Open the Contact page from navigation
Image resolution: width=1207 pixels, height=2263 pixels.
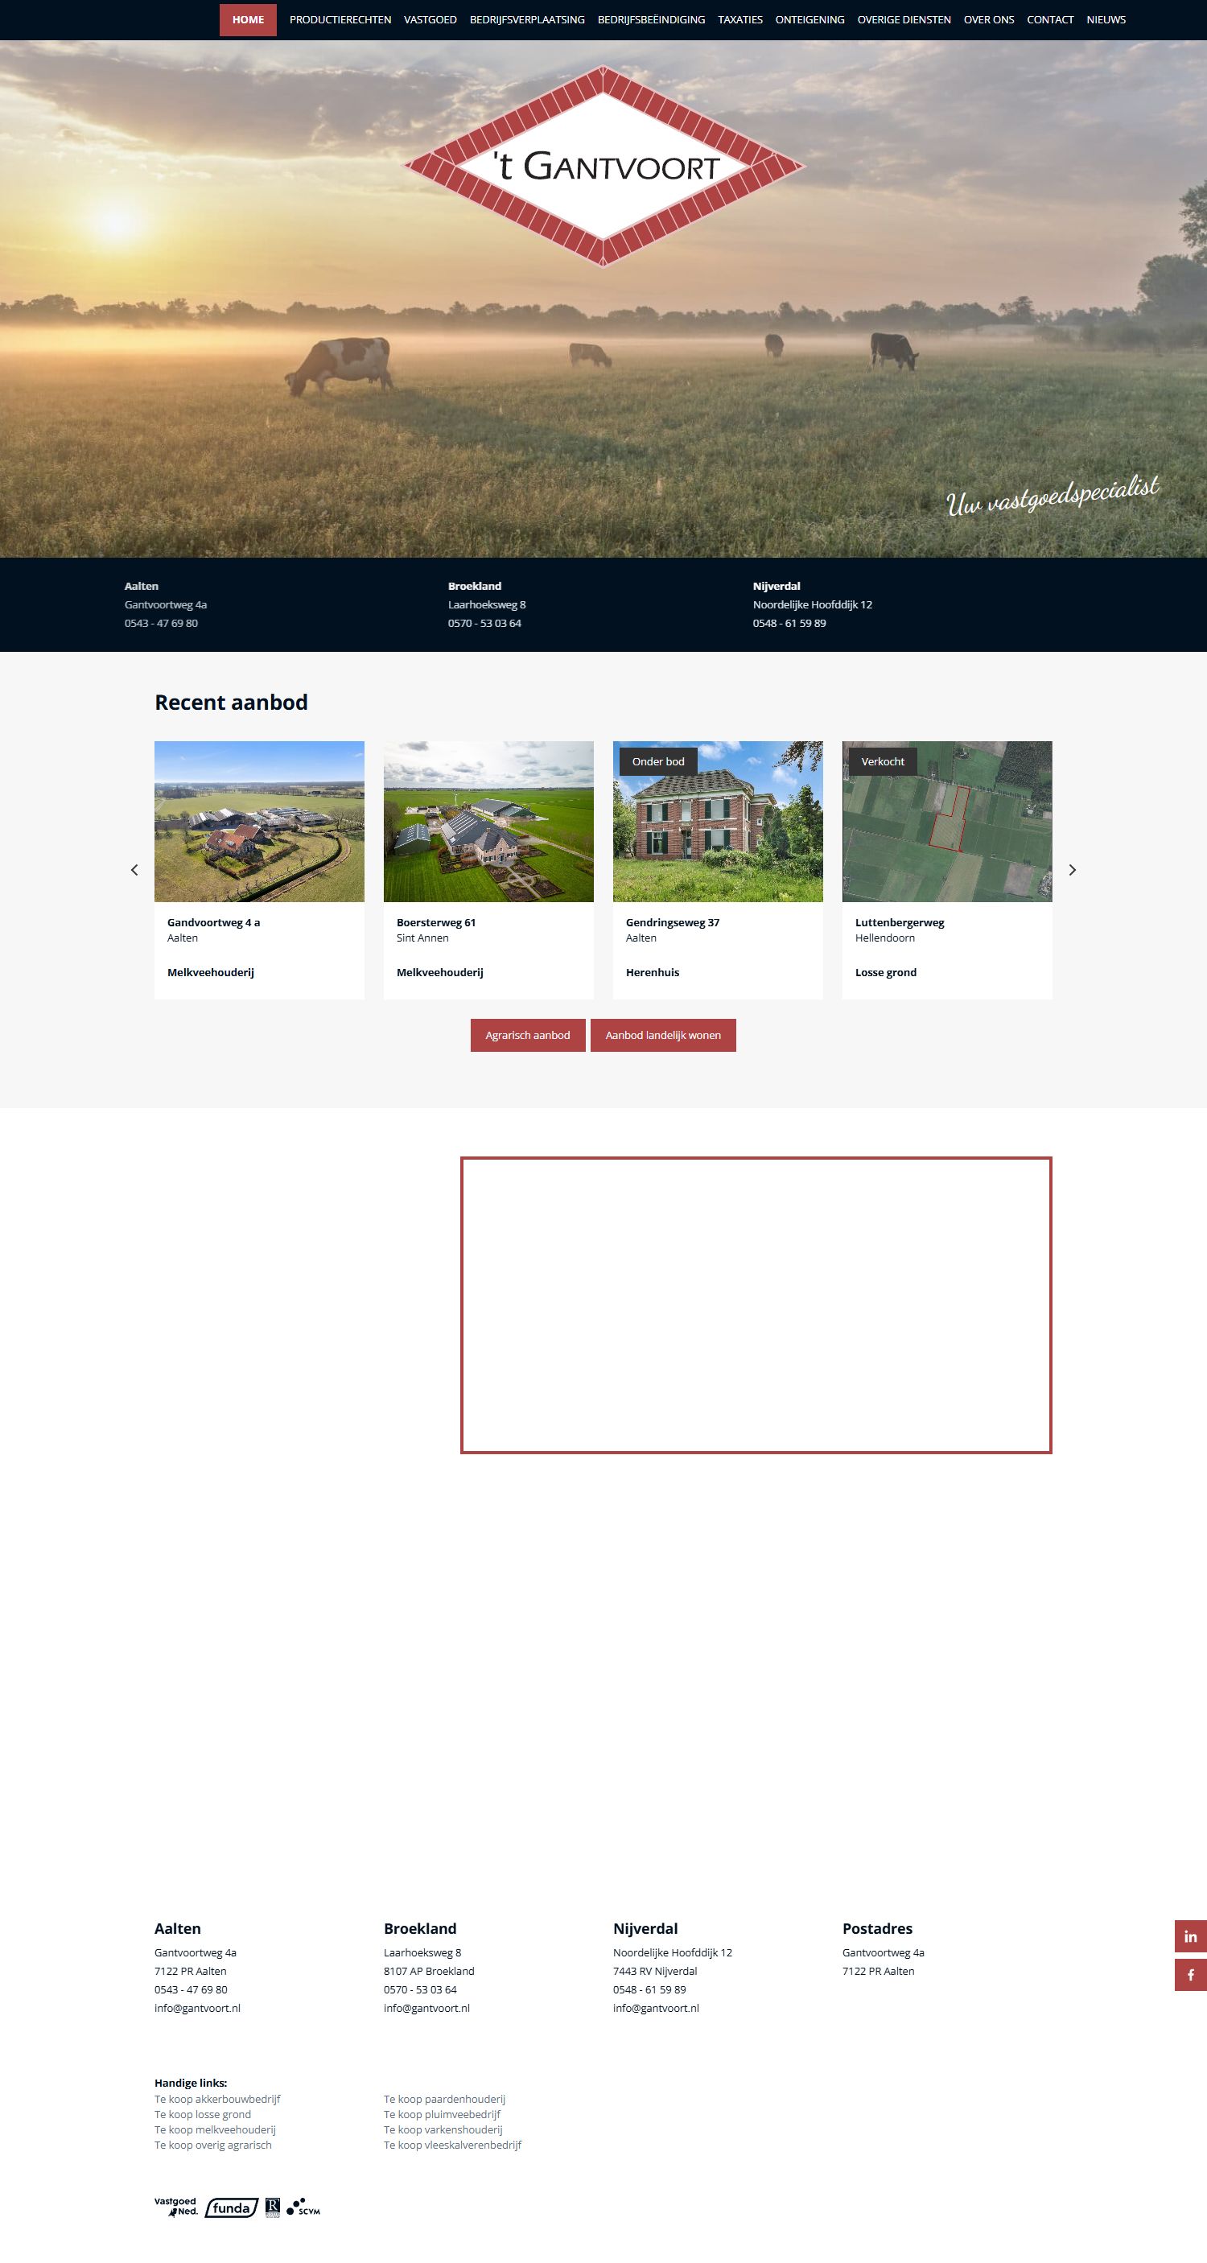point(1050,19)
